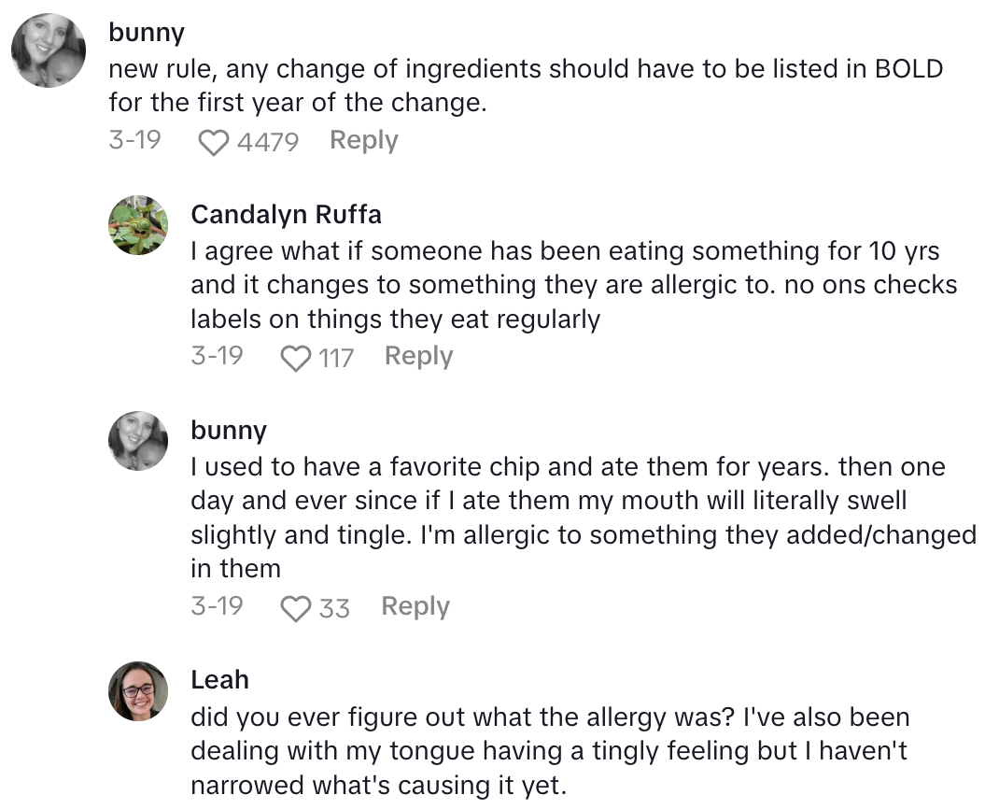View the 4479 likes count
999x809 pixels.
pyautogui.click(x=268, y=142)
